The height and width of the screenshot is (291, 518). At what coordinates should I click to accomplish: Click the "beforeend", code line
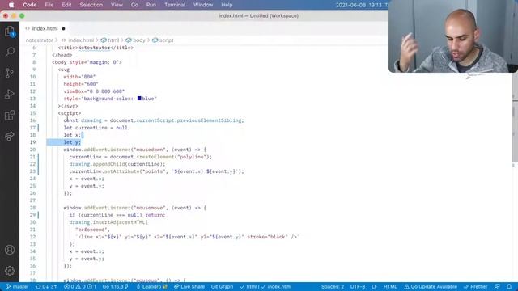pos(92,230)
